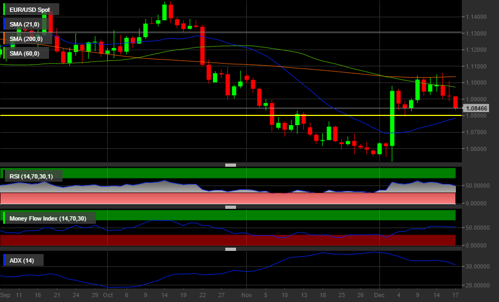The image size is (499, 302).
Task: Grab resize handle above the RSI panel
Action: [x=231, y=165]
